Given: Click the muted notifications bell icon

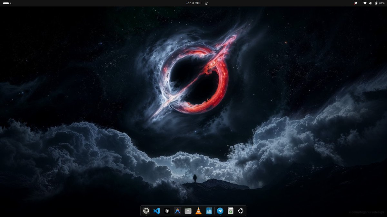Looking at the screenshot, I should pos(206,3).
